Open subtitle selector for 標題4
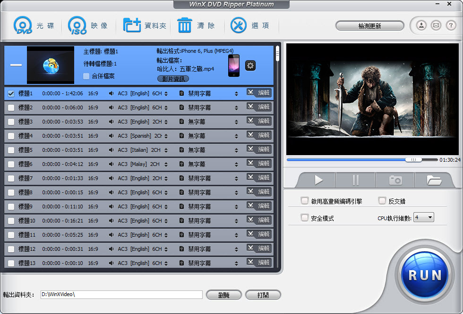 tap(236, 136)
